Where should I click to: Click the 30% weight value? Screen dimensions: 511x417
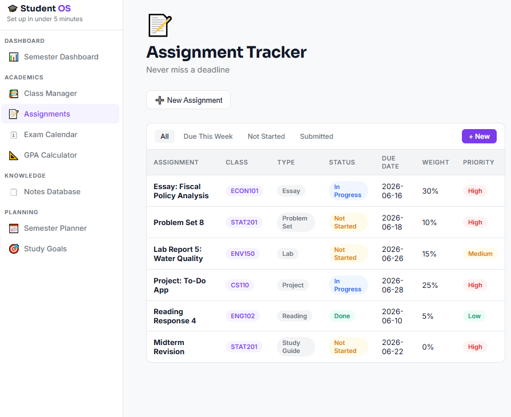click(430, 191)
